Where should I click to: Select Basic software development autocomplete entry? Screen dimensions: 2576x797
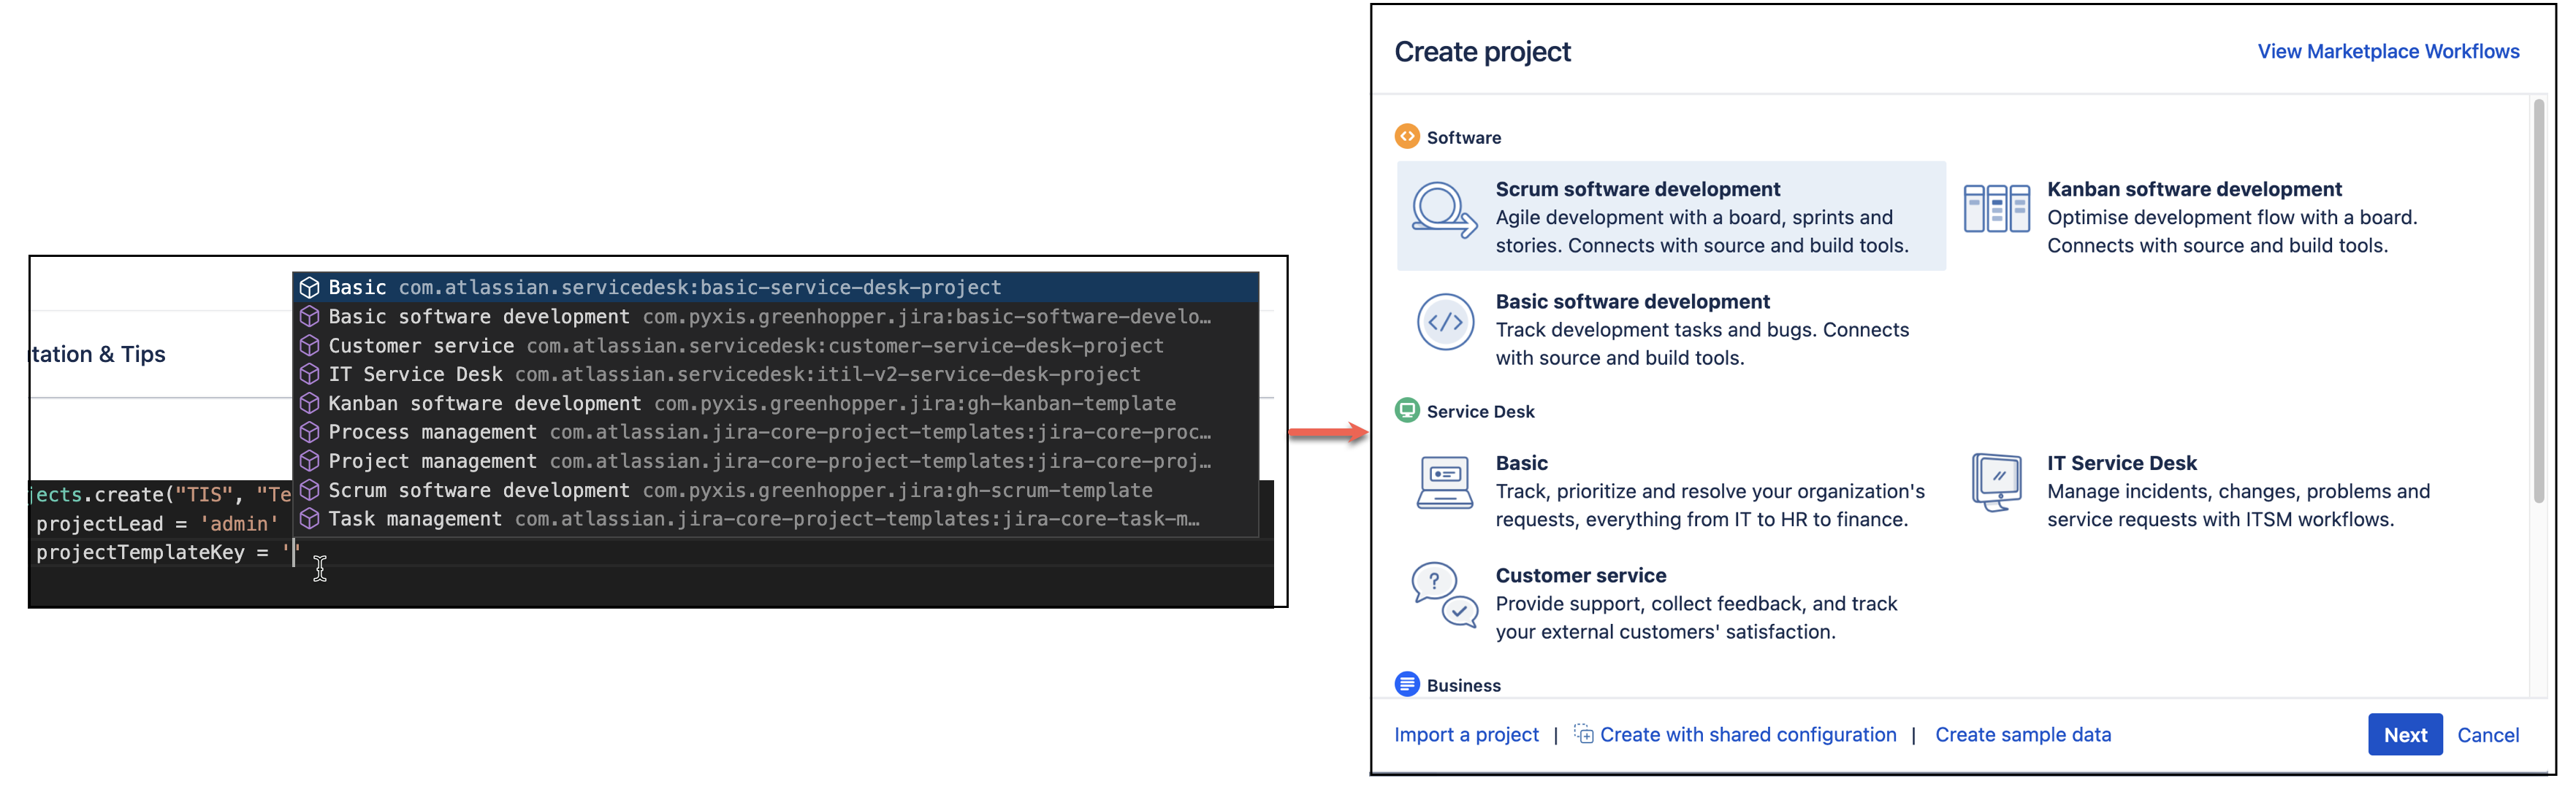(775, 317)
